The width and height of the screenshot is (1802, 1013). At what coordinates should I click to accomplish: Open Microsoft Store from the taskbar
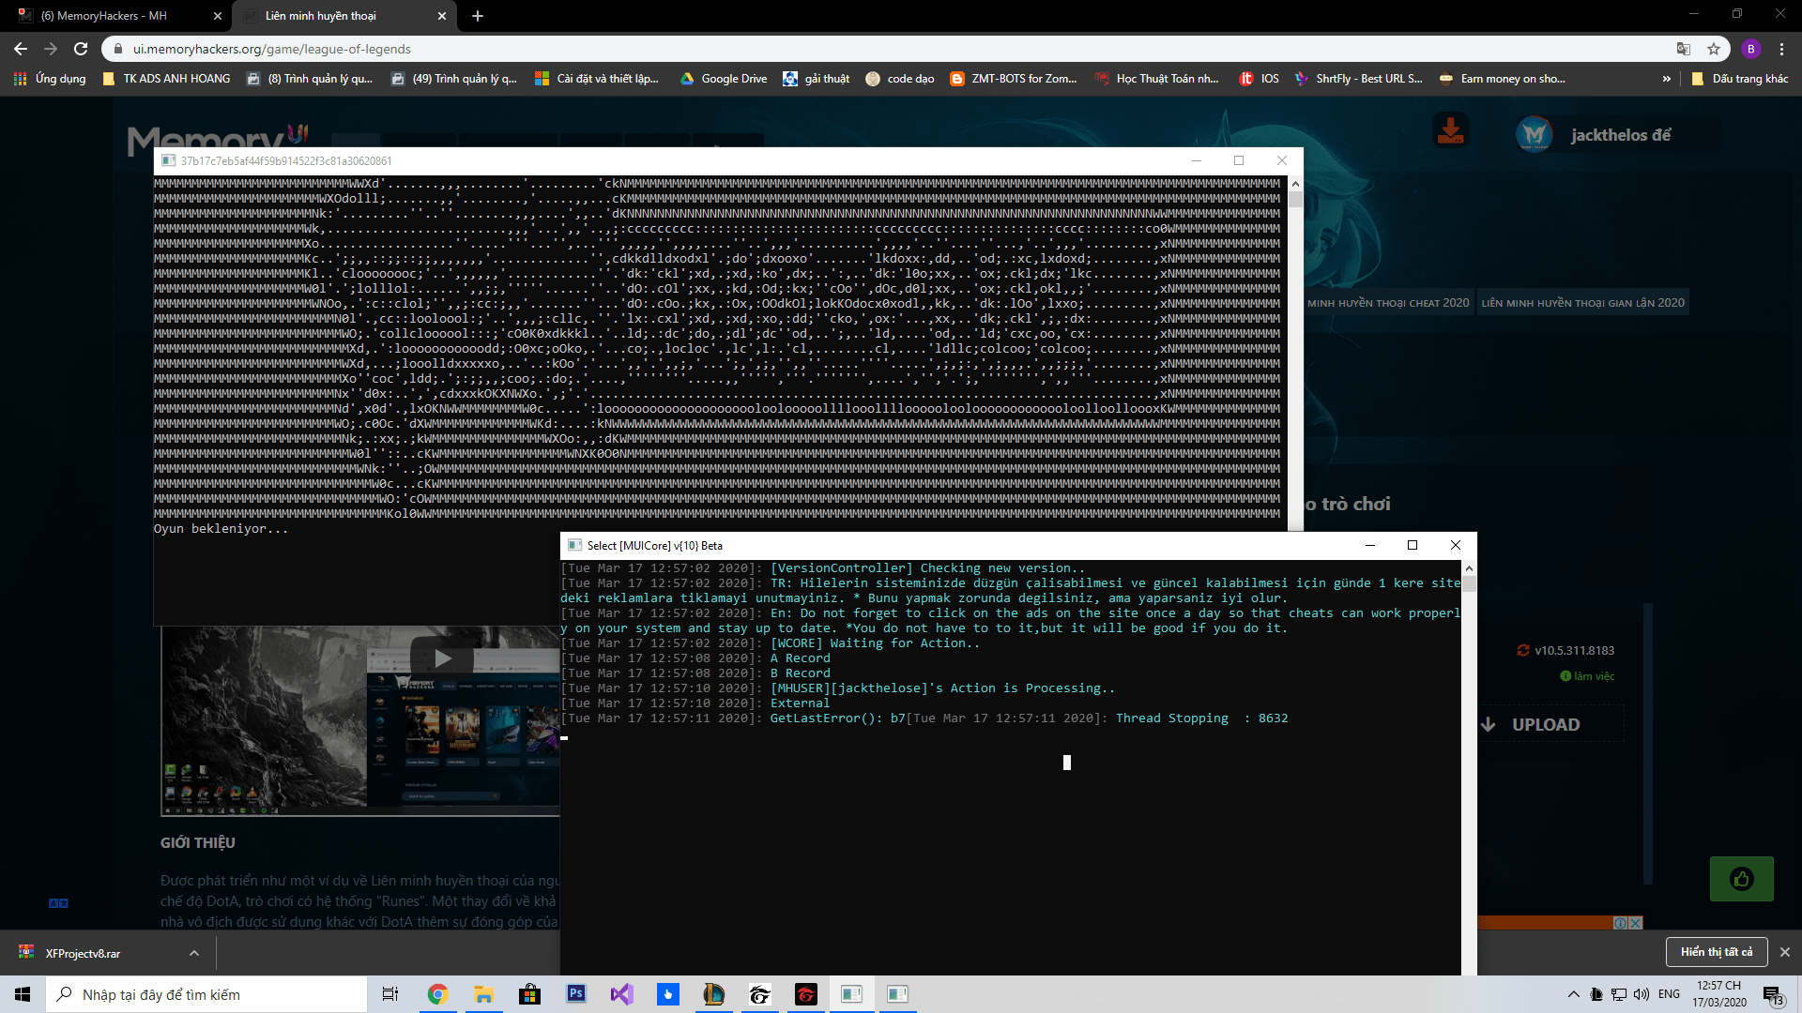pos(529,994)
